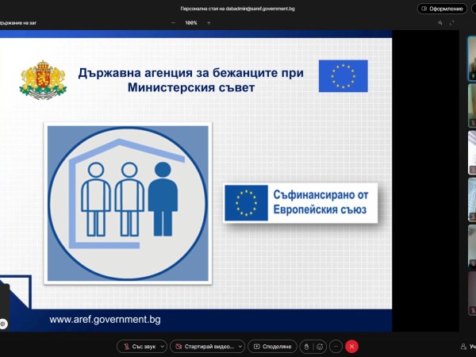Open the reactions emoji icon
476x357 pixels.
pyautogui.click(x=320, y=347)
